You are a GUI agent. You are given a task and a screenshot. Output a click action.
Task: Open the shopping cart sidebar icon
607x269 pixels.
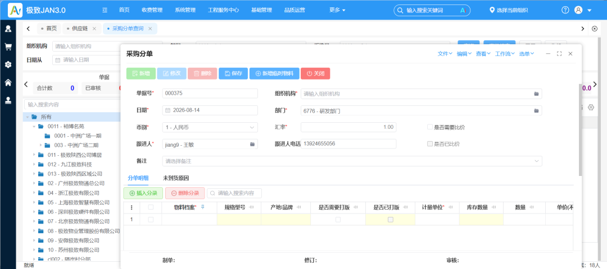click(8, 47)
